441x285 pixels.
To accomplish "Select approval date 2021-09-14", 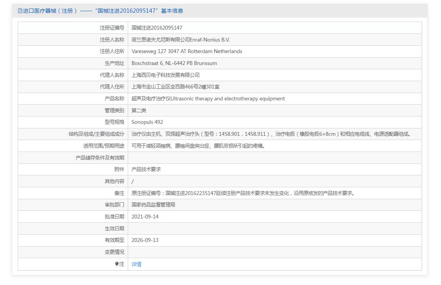I will 145,217.
